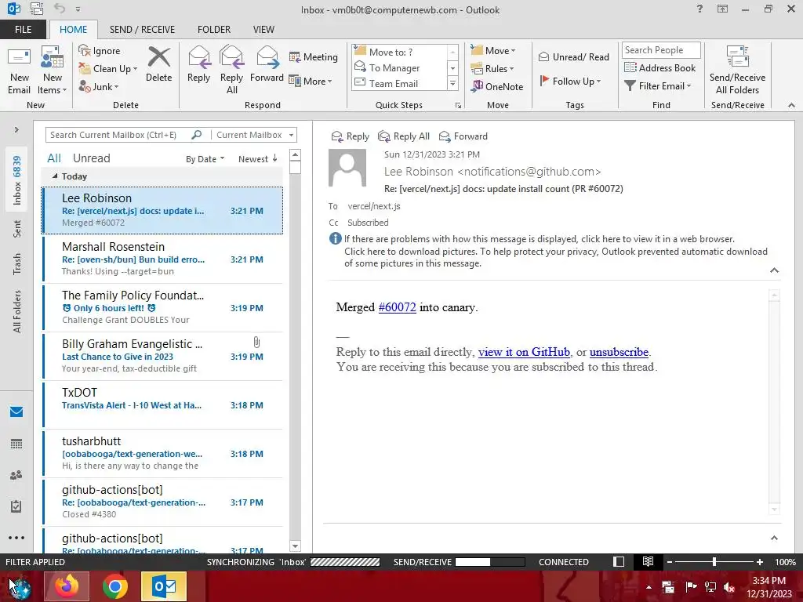Click the unsubscribe link

coord(619,352)
